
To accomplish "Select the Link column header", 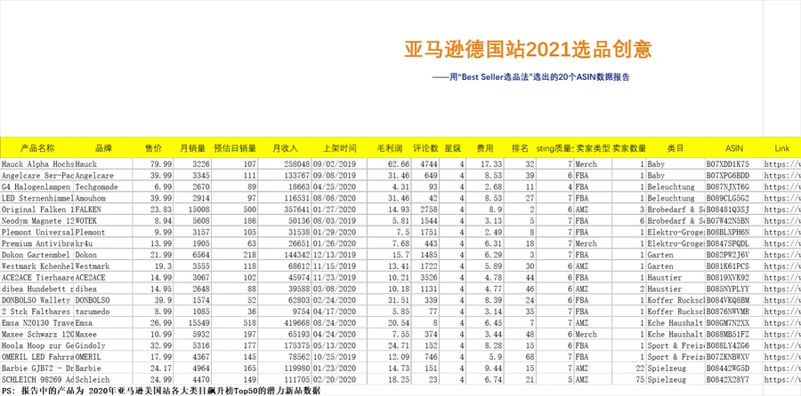I will pyautogui.click(x=782, y=148).
